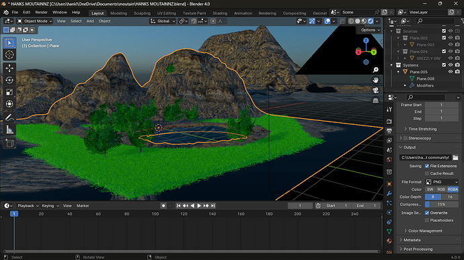Open the File Format PNG dropdown
464x260 pixels.
[x=442, y=182]
